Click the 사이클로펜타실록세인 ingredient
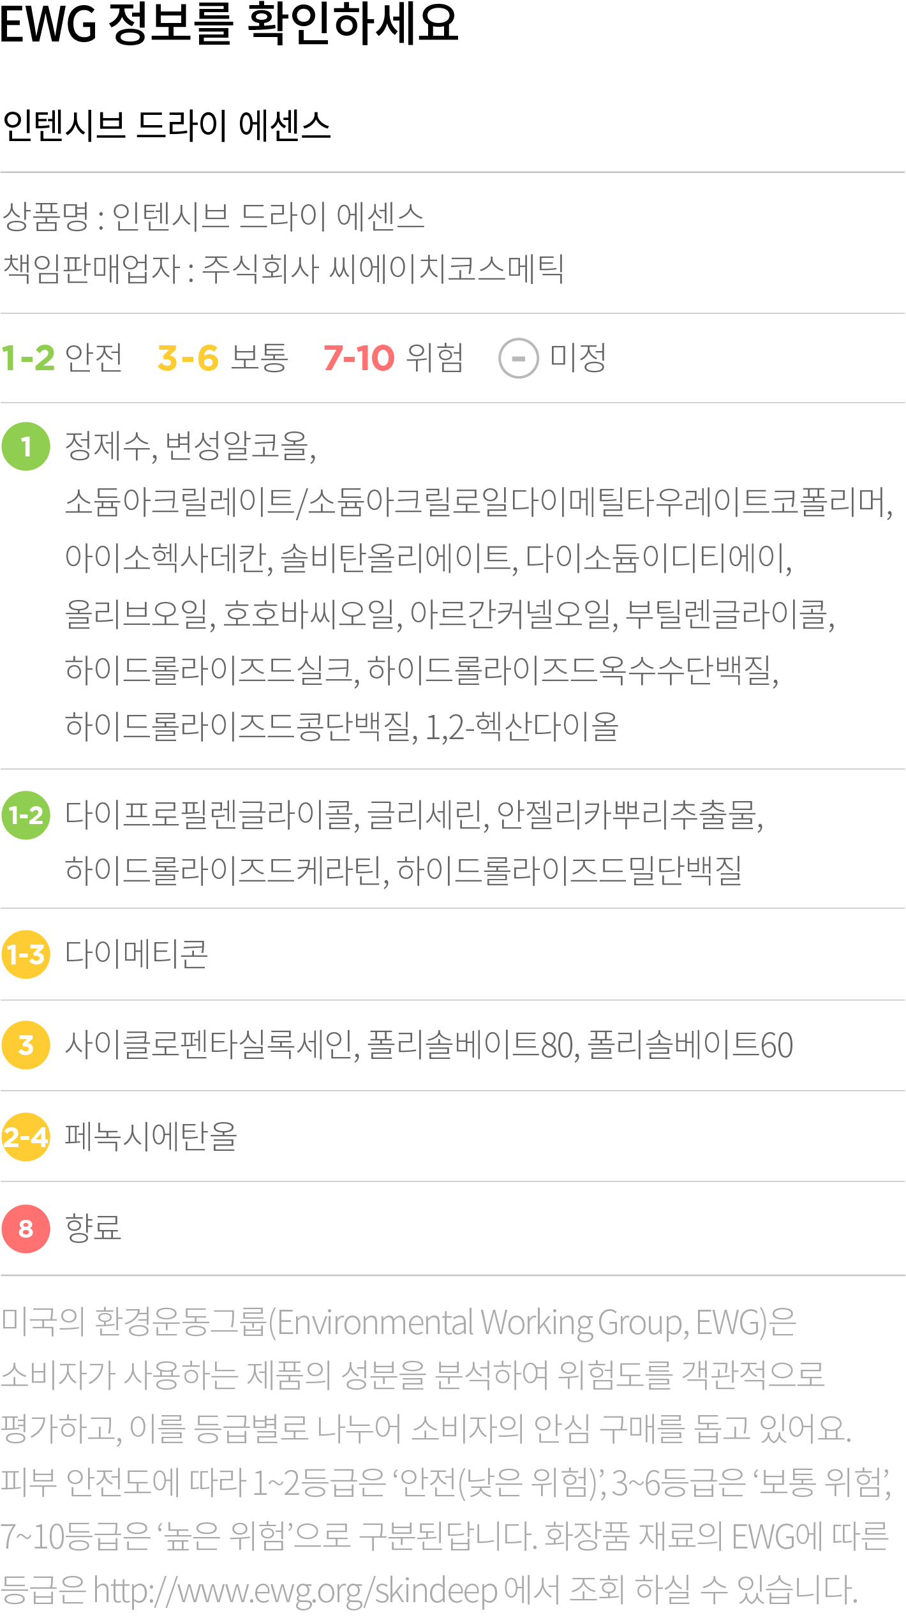This screenshot has height=1620, width=906. 212,1045
